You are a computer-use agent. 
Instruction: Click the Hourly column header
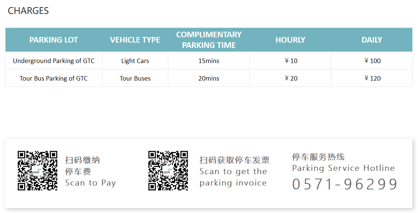click(x=290, y=40)
